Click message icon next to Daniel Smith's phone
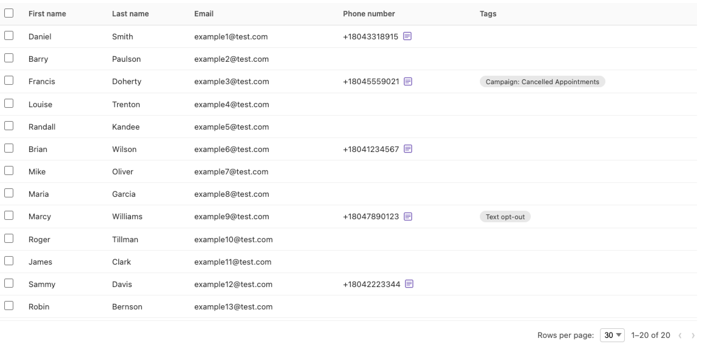Viewport: 714px width, 347px height. click(x=407, y=36)
